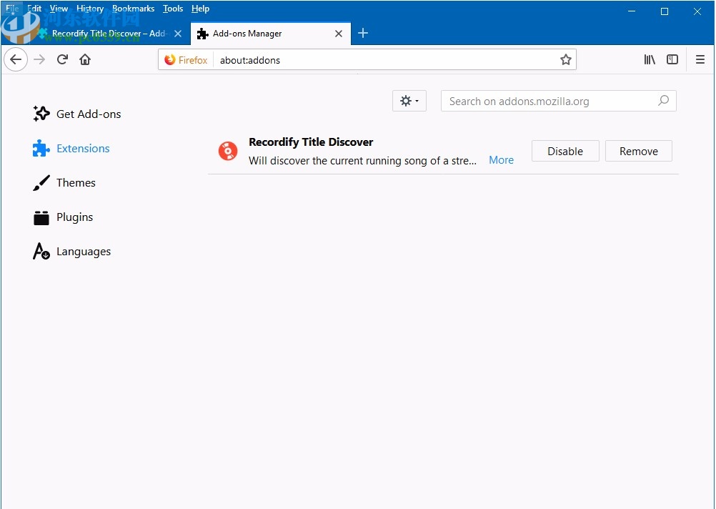Bookmark this page with the star
716x509 pixels.
(565, 60)
